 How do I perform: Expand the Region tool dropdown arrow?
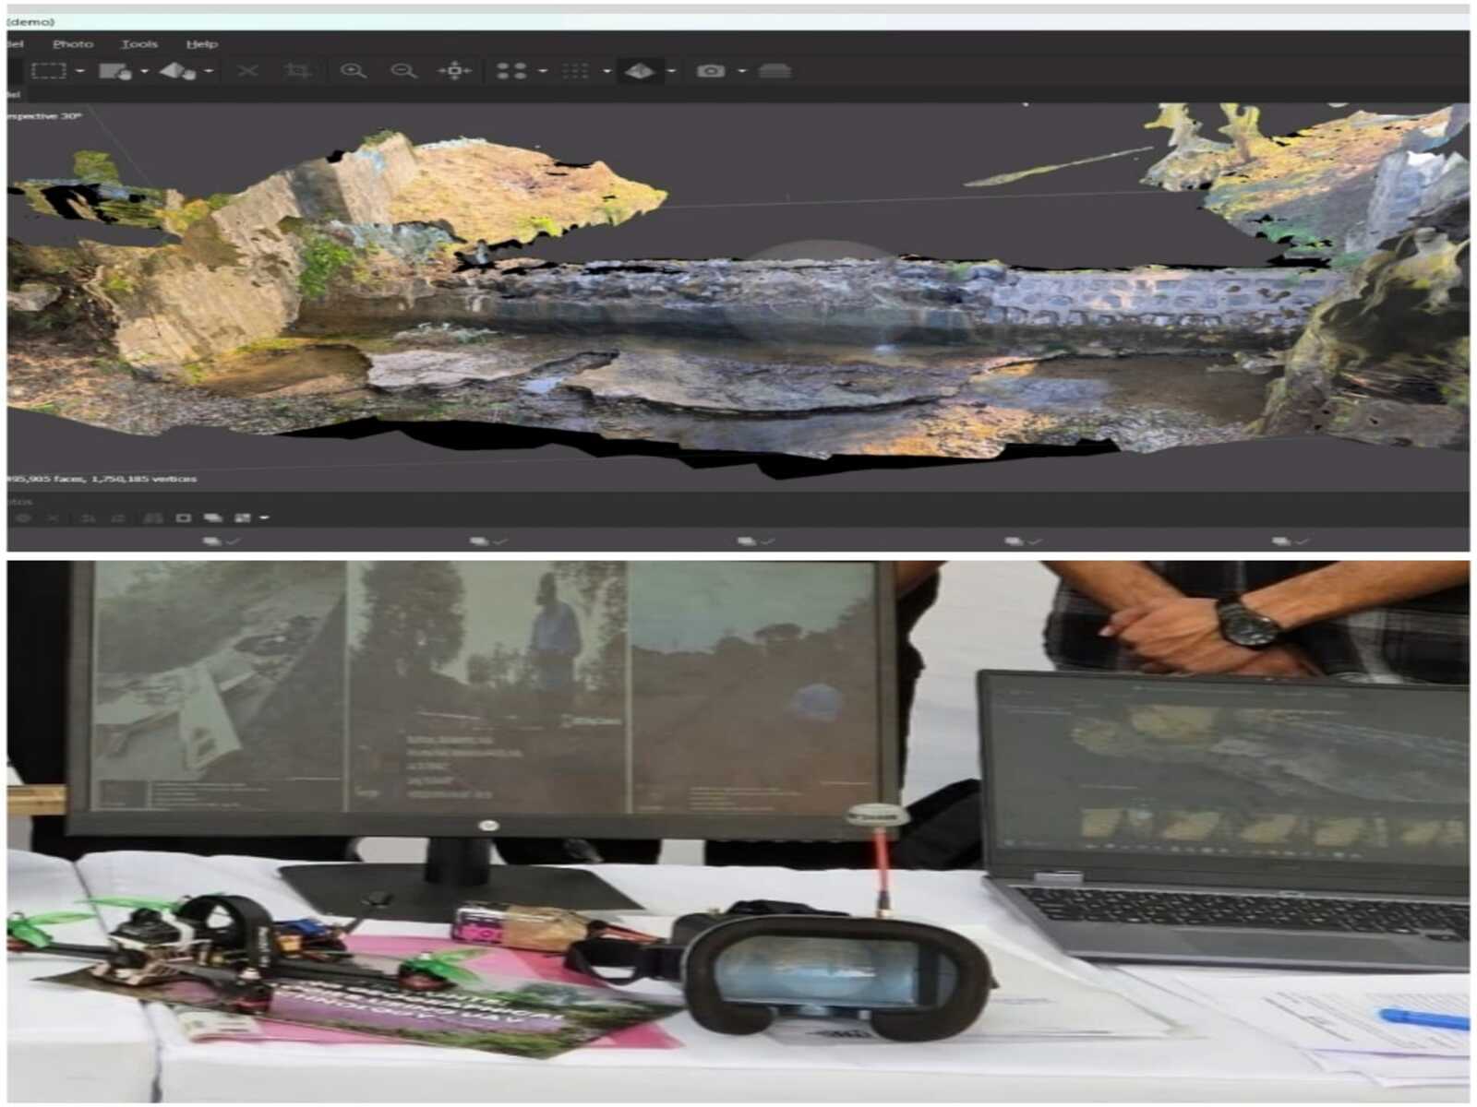pos(210,71)
